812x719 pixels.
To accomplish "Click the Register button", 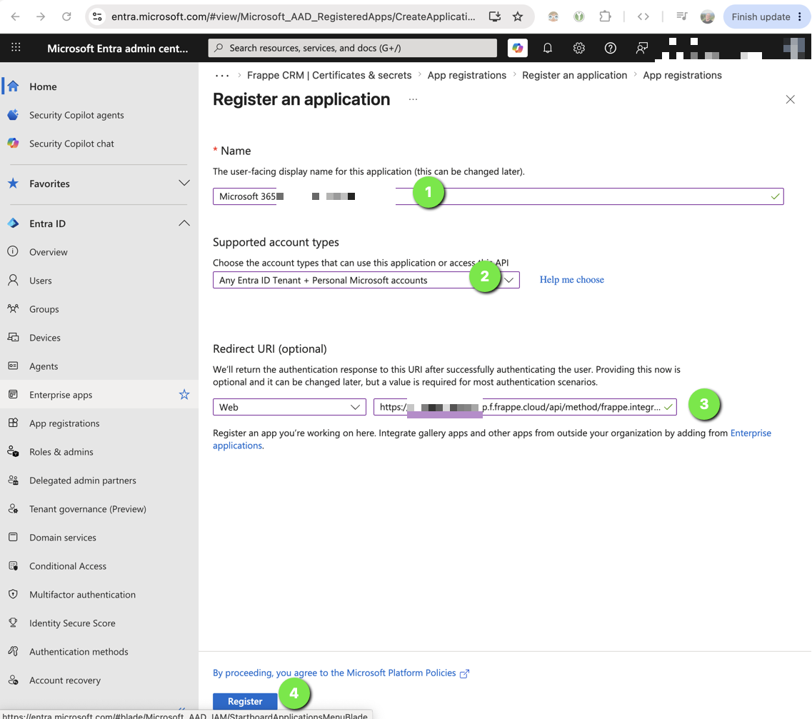I will (245, 701).
